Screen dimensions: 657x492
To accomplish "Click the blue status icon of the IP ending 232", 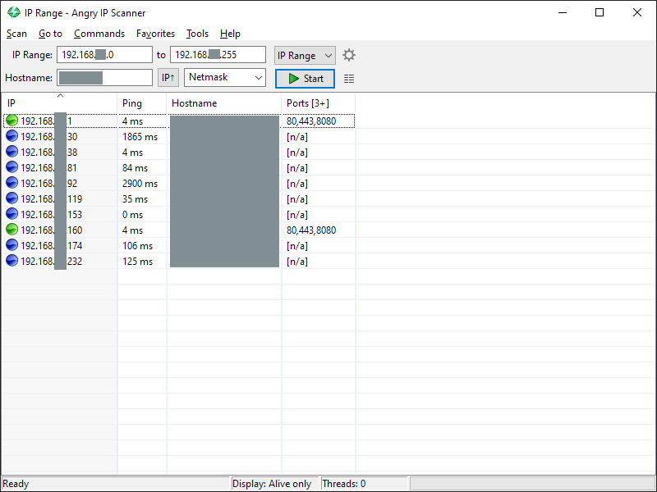I will click(11, 261).
